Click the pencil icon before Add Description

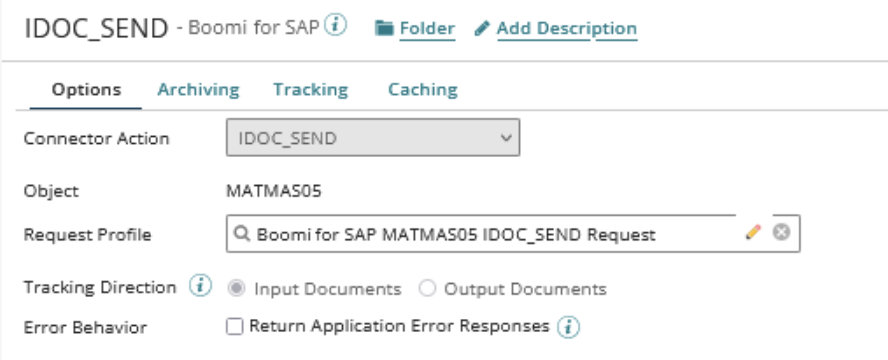pos(482,28)
